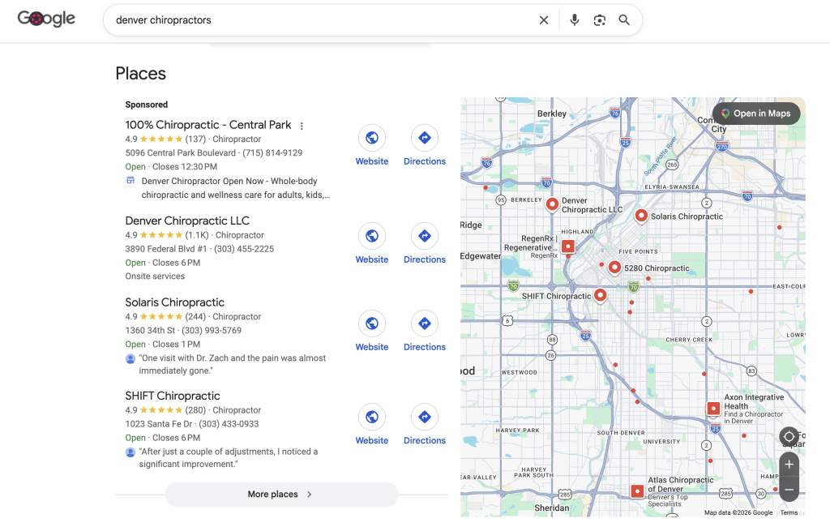Open the Denver Chiropractic LLC listing title

pos(187,221)
